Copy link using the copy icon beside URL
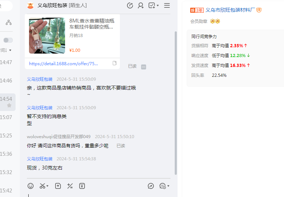This screenshot has height=197, width=284. pyautogui.click(x=115, y=63)
